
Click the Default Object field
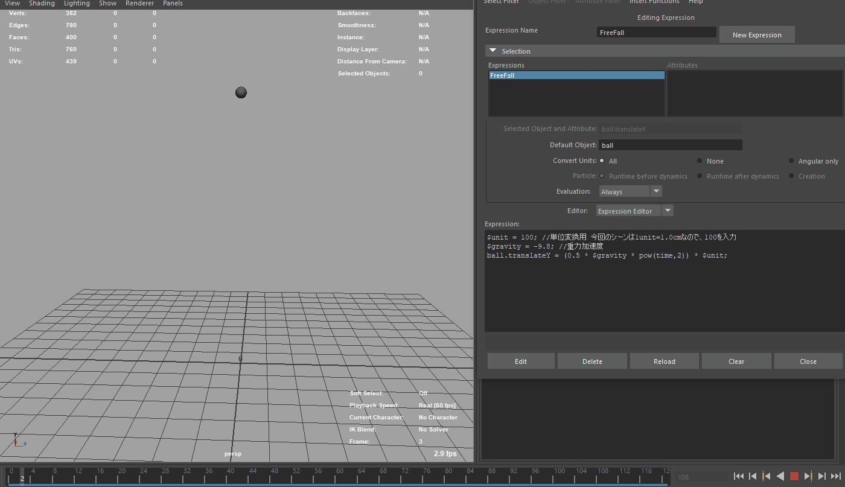click(x=671, y=145)
